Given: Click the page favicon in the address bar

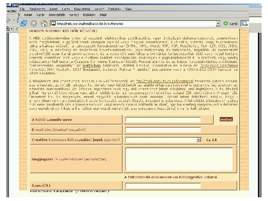Looking at the screenshot, I should click(54, 23).
